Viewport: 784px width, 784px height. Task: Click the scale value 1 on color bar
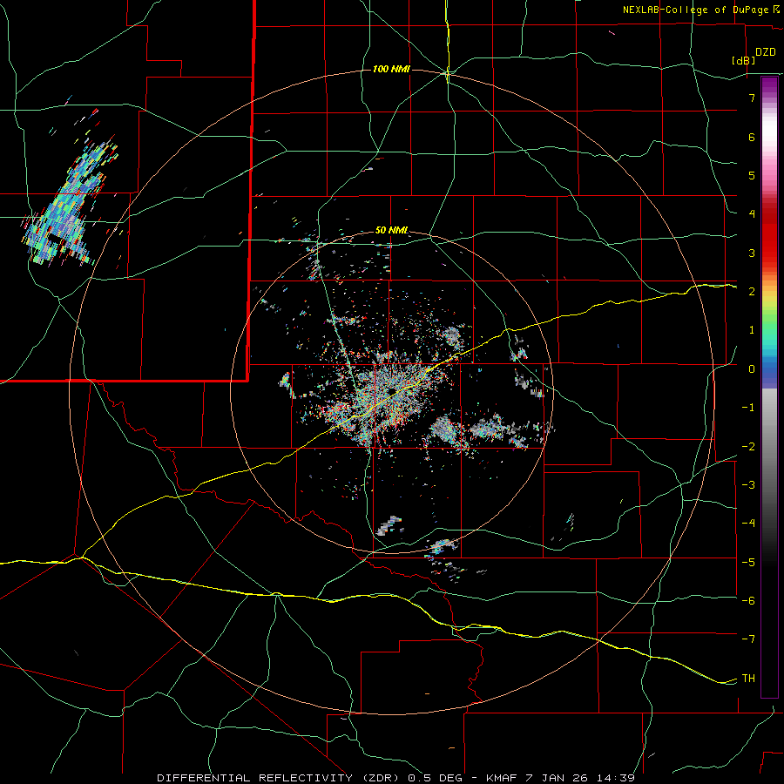752,330
